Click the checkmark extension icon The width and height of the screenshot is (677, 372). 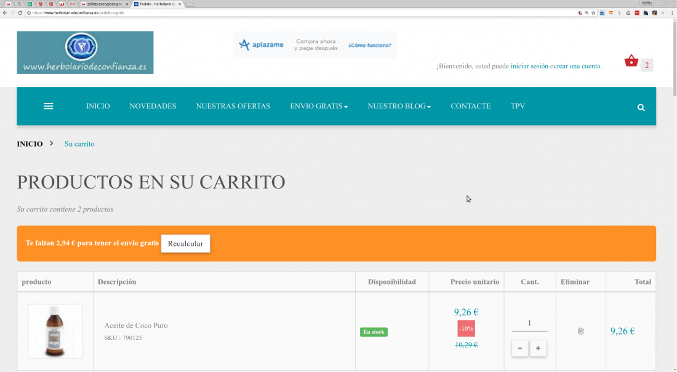[655, 13]
